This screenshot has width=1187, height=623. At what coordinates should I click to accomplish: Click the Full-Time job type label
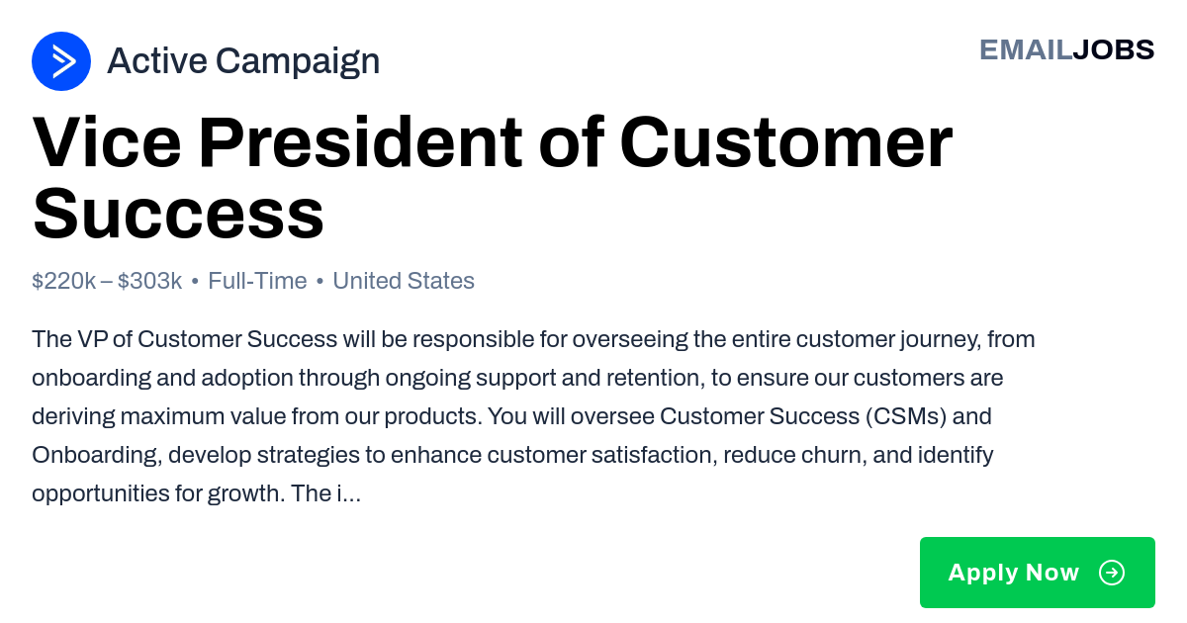pos(257,281)
